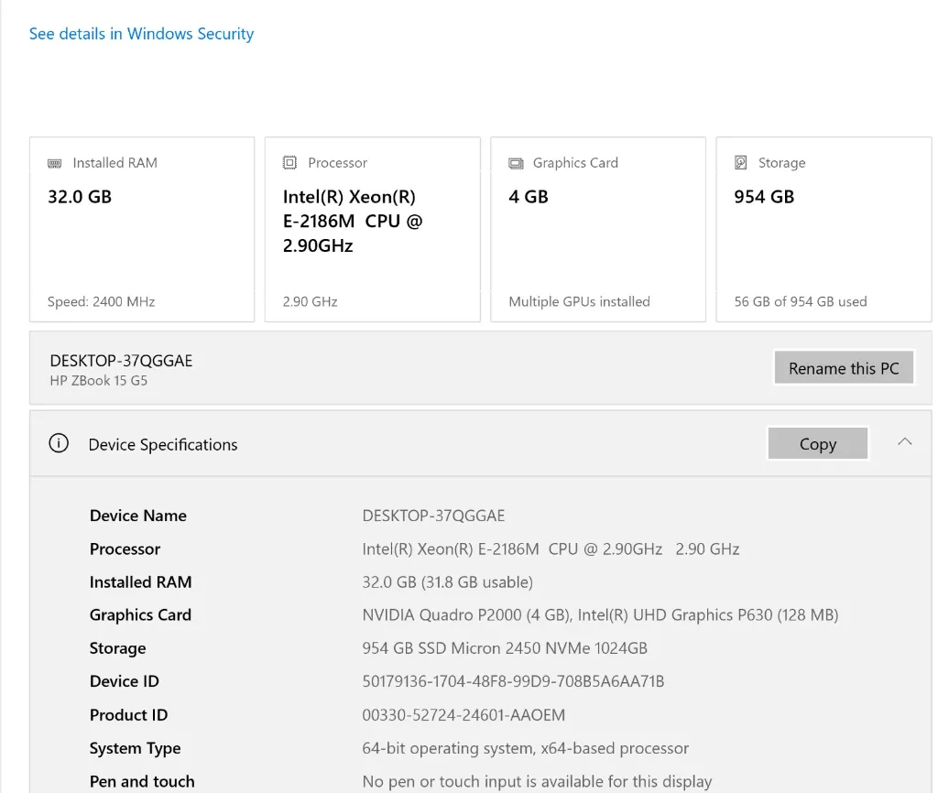The width and height of the screenshot is (938, 793).
Task: Select 64-bit operating system value
Action: 526,748
